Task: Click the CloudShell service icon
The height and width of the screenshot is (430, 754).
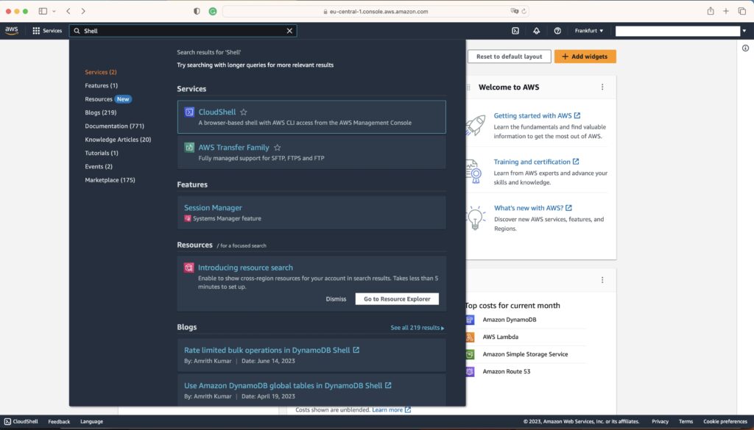Action: pyautogui.click(x=189, y=112)
